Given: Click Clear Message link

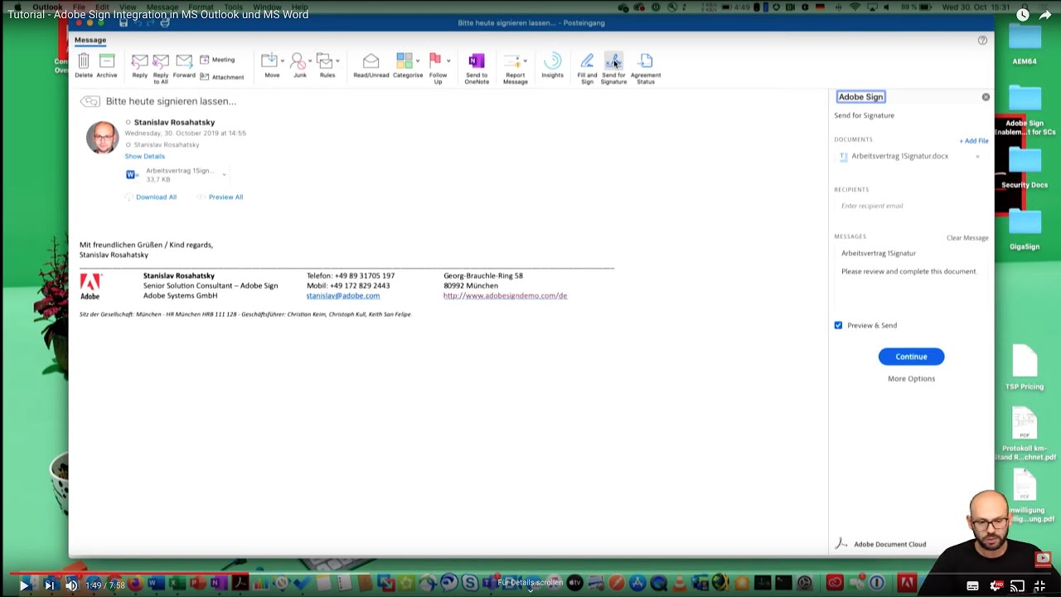Looking at the screenshot, I should coord(967,238).
